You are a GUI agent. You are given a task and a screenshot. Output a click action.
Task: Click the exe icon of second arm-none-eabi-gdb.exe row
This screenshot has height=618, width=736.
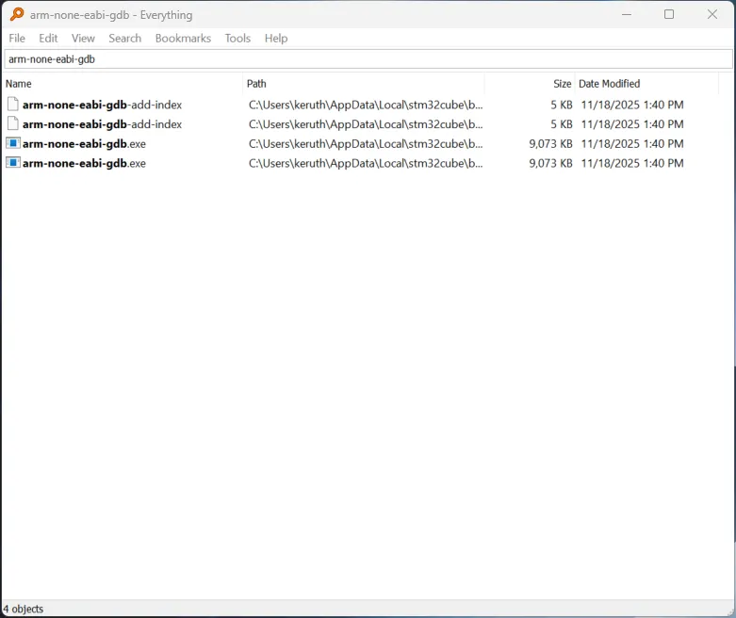pyautogui.click(x=12, y=163)
